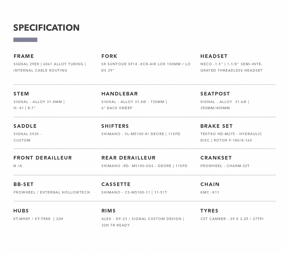Select the FORK section title
Image resolution: width=286 pixels, height=253 pixels.
[x=109, y=56]
